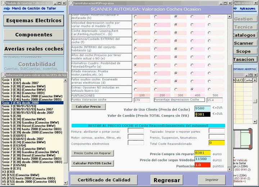This screenshot has width=259, height=187.
Task: Open Componentes section
Action: pyautogui.click(x=34, y=35)
